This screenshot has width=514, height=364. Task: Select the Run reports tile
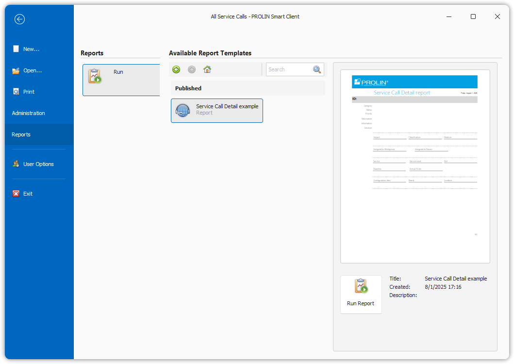[x=121, y=80]
